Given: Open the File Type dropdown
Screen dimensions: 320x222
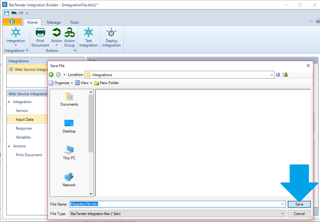Looking at the screenshot, I should click(x=177, y=214).
